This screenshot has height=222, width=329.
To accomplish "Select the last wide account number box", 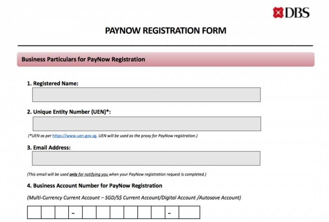I will [189, 213].
